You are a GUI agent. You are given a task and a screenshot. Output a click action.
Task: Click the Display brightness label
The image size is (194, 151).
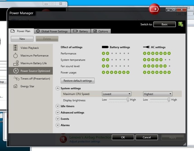tap(74, 100)
